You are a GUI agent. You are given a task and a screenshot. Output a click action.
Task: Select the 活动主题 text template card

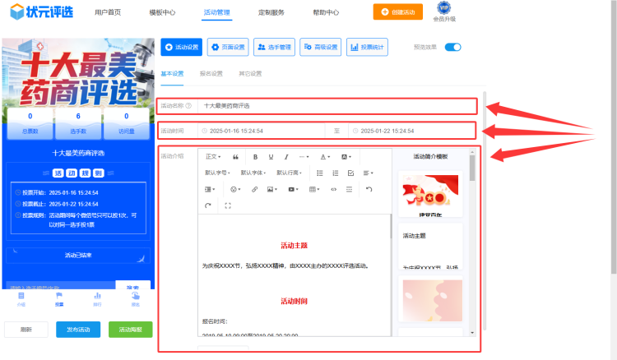pyautogui.click(x=430, y=247)
